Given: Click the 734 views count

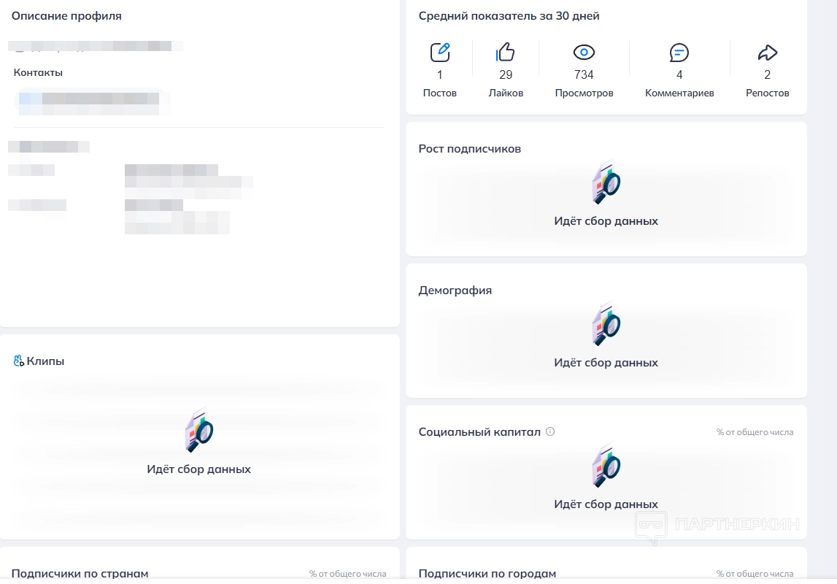Looking at the screenshot, I should (584, 74).
